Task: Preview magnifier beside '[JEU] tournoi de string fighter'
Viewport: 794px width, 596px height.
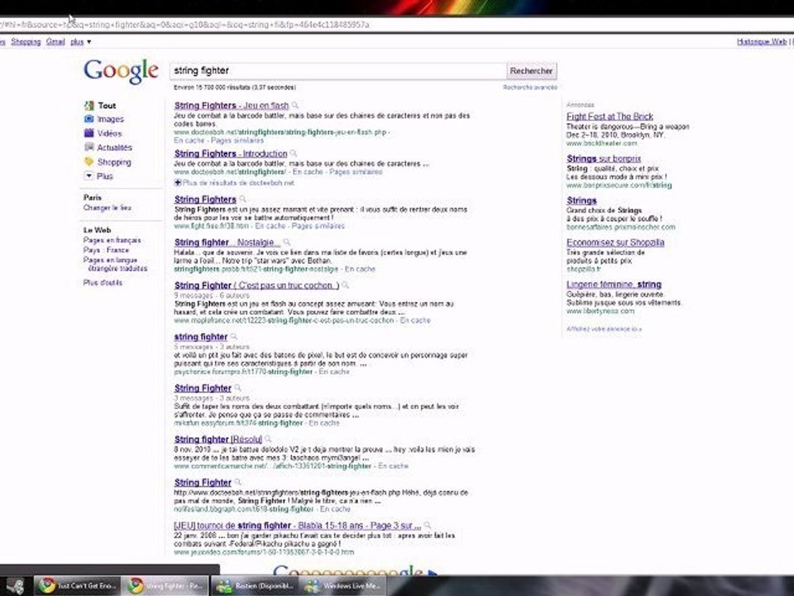Action: click(x=428, y=525)
